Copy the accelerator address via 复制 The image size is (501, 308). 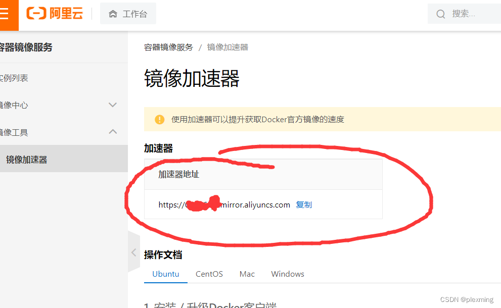click(x=303, y=204)
